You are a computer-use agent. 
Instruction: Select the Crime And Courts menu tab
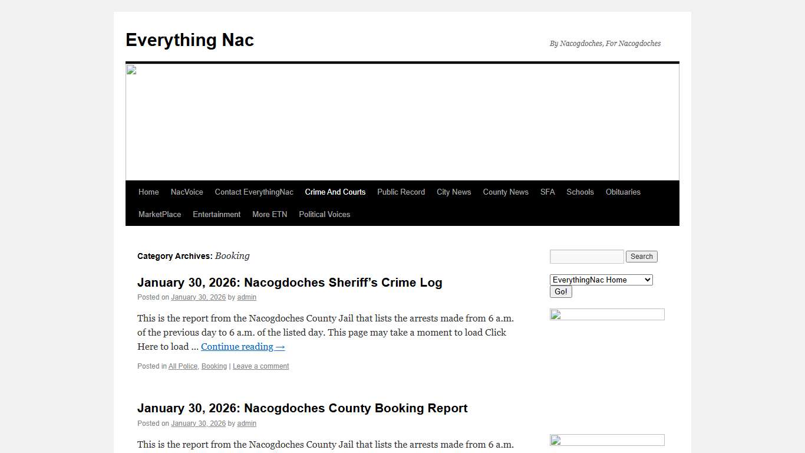click(x=335, y=192)
